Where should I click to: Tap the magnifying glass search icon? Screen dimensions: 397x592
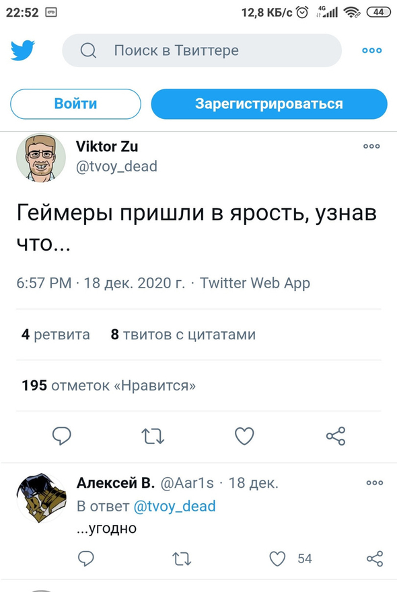click(88, 50)
